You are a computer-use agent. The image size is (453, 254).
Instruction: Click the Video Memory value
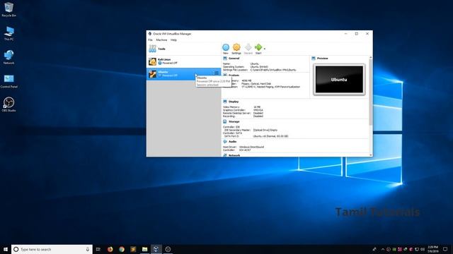pyautogui.click(x=257, y=107)
